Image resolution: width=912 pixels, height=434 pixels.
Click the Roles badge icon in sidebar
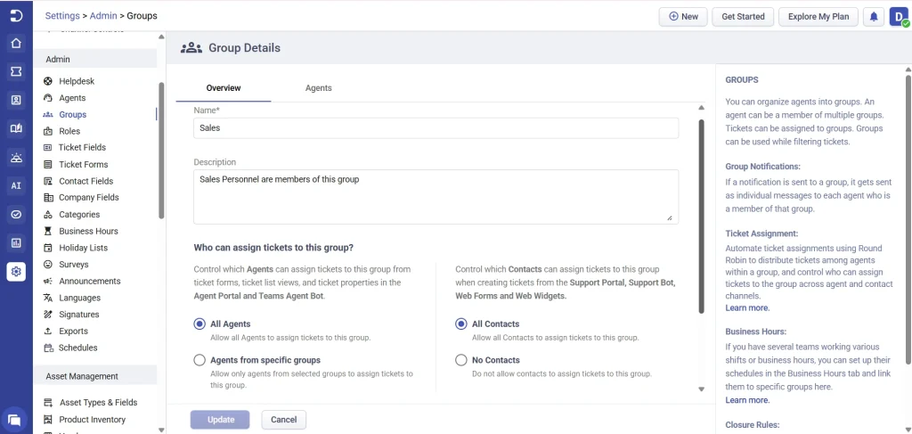(48, 132)
